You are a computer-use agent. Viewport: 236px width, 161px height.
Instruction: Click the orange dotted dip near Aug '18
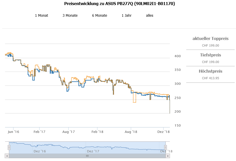134,102
